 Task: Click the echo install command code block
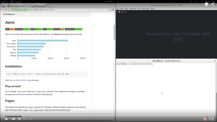(46, 74)
